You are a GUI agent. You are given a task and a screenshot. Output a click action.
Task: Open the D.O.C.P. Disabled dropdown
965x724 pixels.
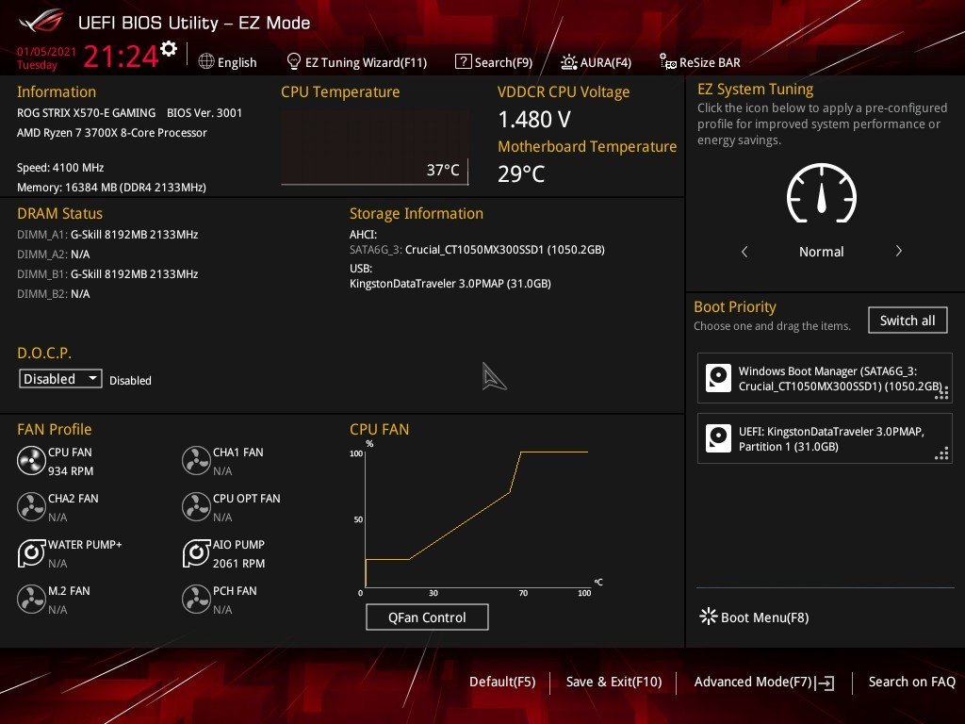[x=60, y=379]
